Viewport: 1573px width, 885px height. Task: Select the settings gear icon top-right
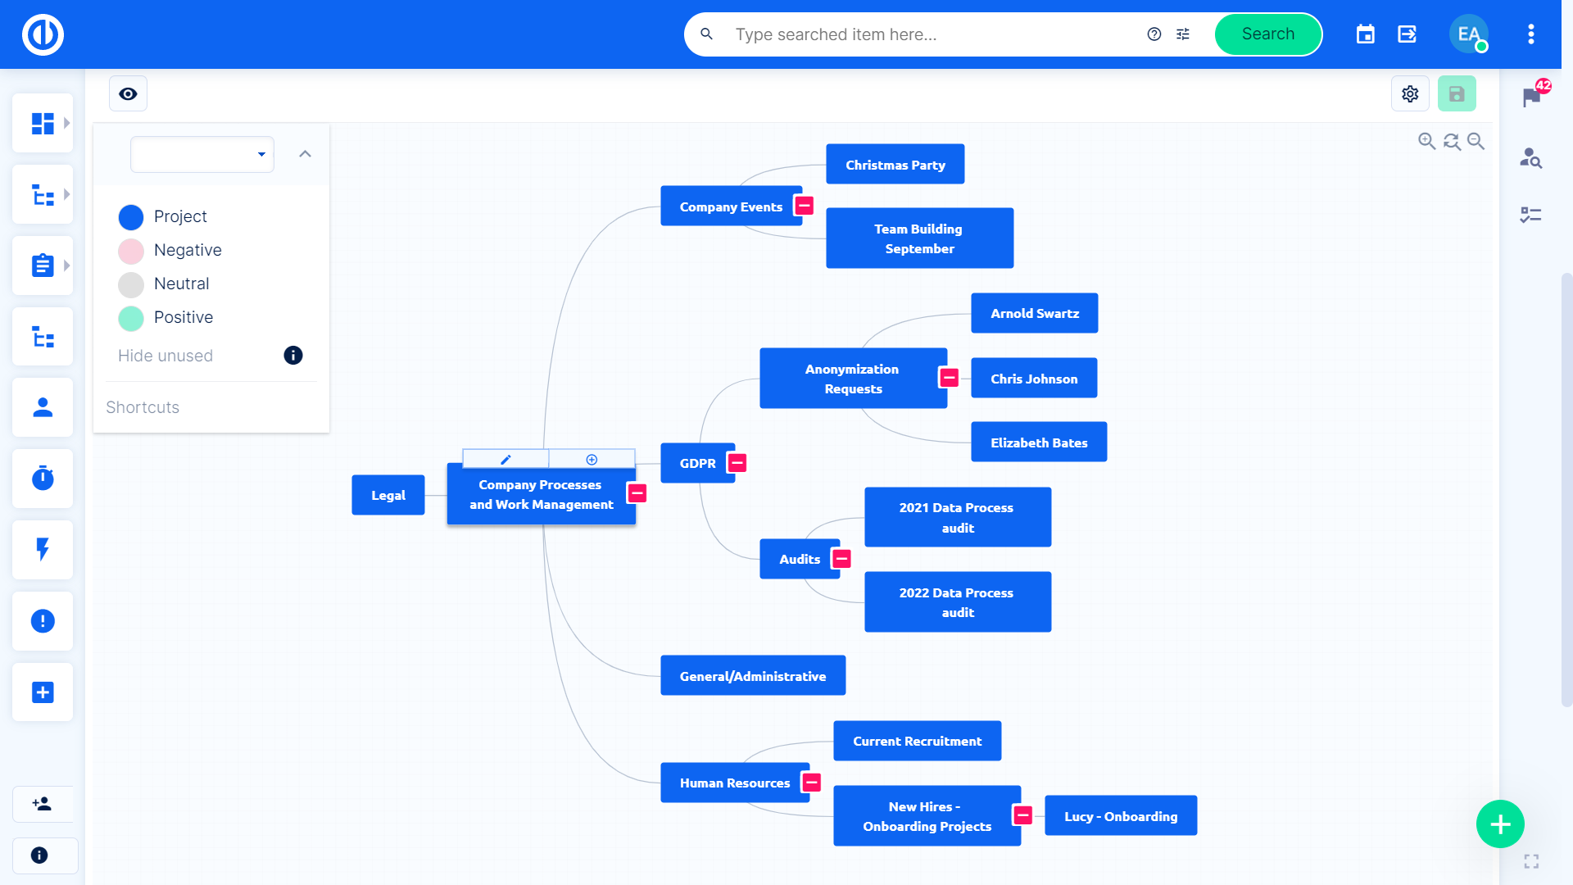pos(1411,93)
